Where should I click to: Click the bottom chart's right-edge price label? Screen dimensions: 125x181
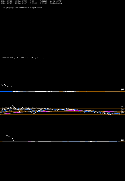point(122,140)
